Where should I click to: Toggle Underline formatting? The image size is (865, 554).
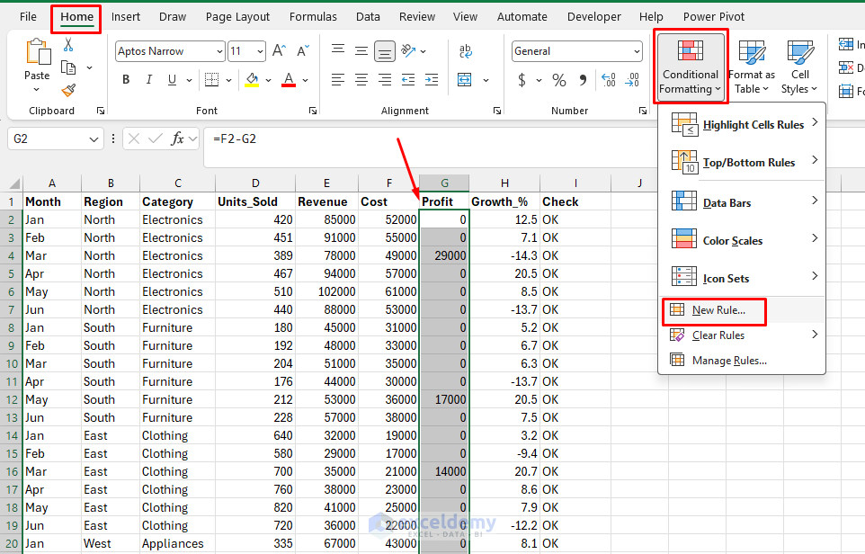coord(172,80)
